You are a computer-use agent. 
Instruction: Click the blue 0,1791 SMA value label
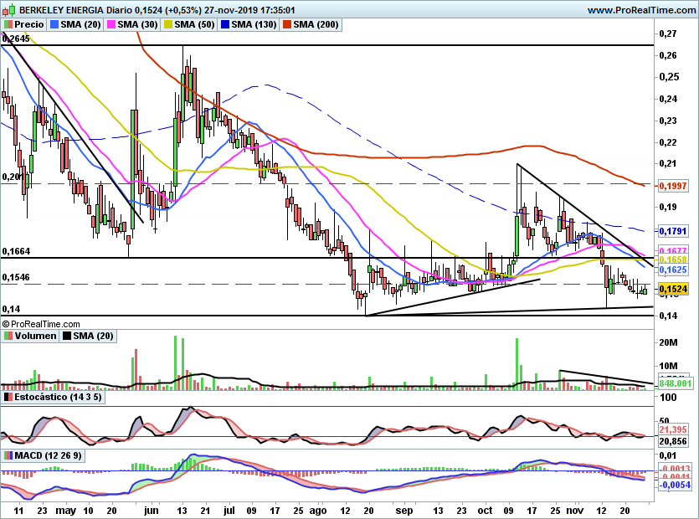[674, 230]
